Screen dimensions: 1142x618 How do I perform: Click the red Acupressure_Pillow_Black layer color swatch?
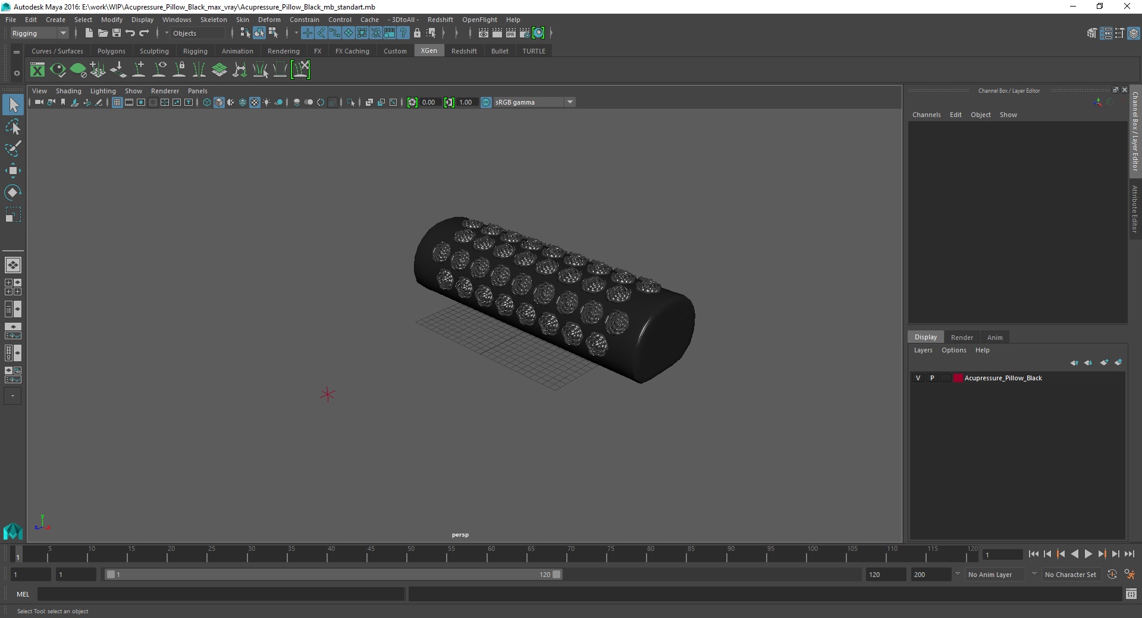point(958,378)
